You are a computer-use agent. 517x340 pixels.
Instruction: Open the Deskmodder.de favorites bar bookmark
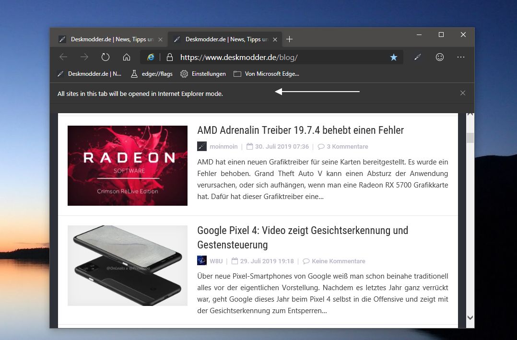(x=90, y=74)
